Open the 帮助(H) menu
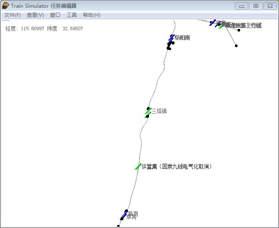 point(92,15)
